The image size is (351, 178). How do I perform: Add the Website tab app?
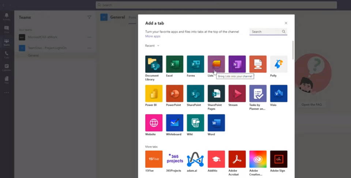(154, 123)
